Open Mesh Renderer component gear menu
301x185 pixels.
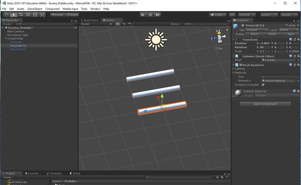pos(298,65)
